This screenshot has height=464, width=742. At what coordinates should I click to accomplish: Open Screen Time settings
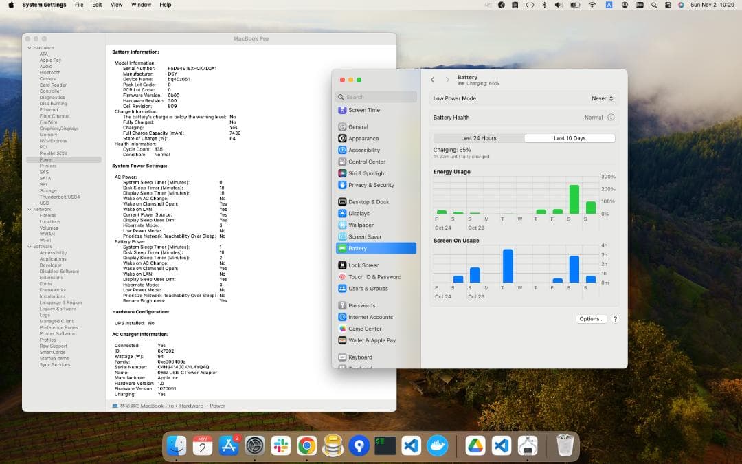364,110
